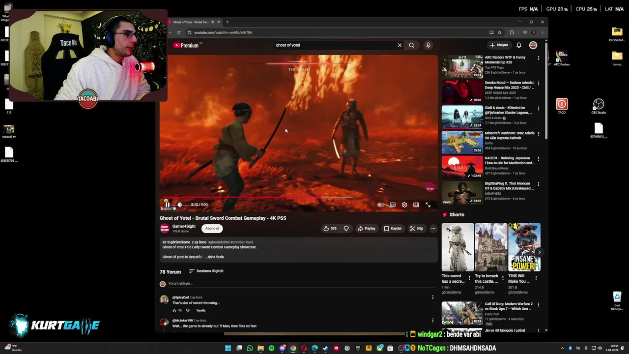Like the video with thumbs-up 576
Screen dimensions: 629x354
[330, 229]
